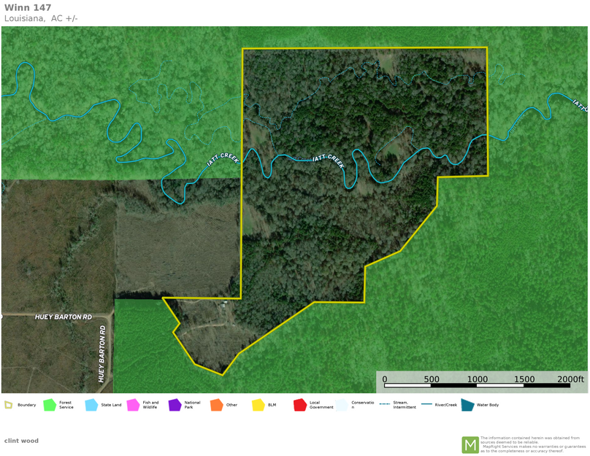Select the light blue State Land swatch
Screen dimensions: 590x456
tap(91, 405)
